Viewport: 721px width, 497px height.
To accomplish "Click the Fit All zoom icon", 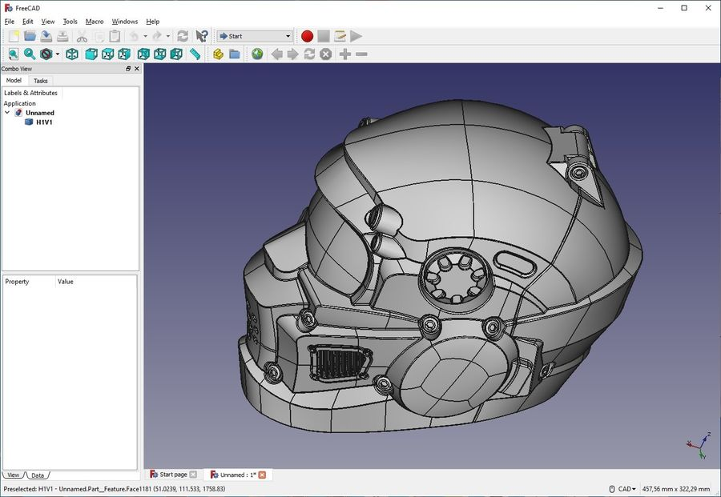I will coord(13,54).
